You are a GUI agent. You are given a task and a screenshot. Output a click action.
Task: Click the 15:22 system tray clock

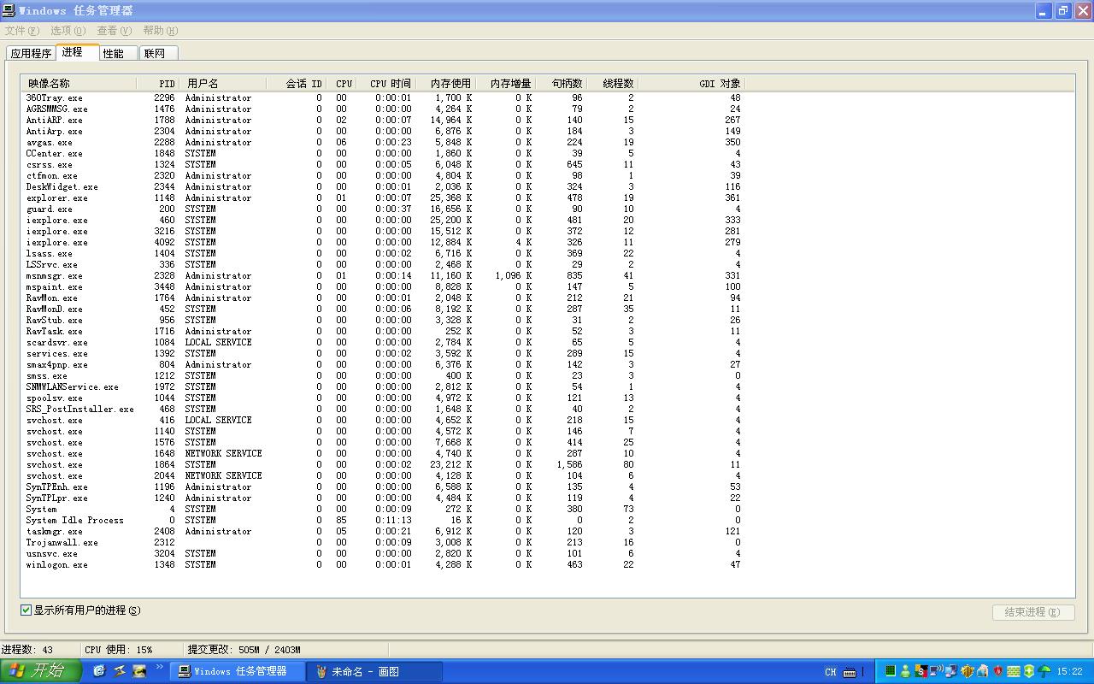tap(1070, 672)
